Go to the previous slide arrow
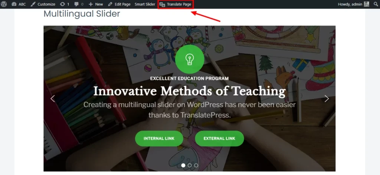 pyautogui.click(x=53, y=98)
